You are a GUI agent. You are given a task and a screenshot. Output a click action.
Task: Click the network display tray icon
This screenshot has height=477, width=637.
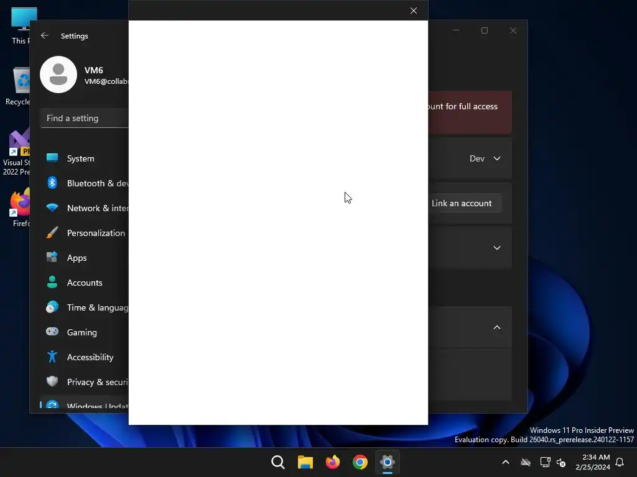click(x=545, y=462)
